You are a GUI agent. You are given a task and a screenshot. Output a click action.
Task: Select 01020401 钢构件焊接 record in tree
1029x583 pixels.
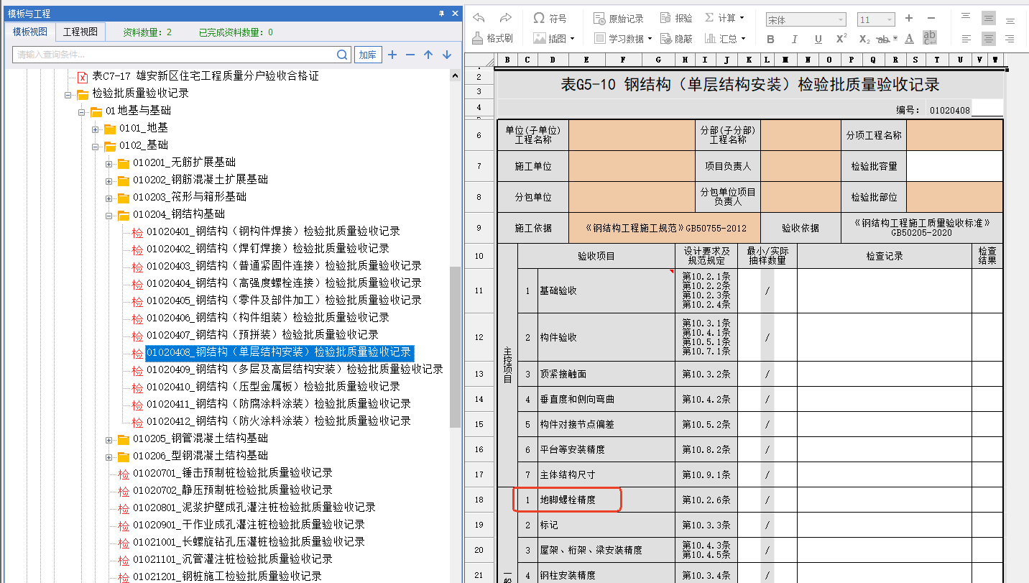click(273, 231)
